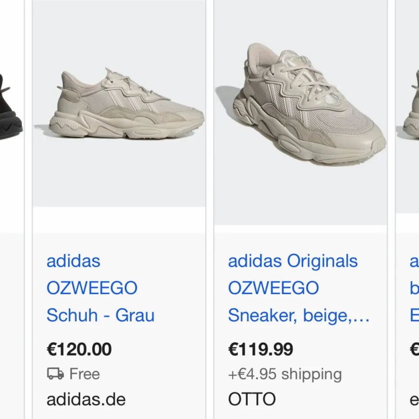The height and width of the screenshot is (419, 419).
Task: Select the cut-off shoe image at right edge
Action: click(x=410, y=107)
